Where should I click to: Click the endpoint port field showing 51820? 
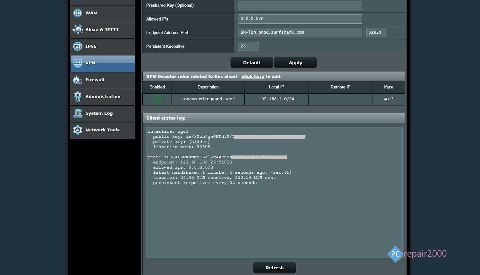376,32
